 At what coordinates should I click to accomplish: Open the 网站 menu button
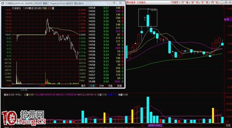(x=215, y=2)
